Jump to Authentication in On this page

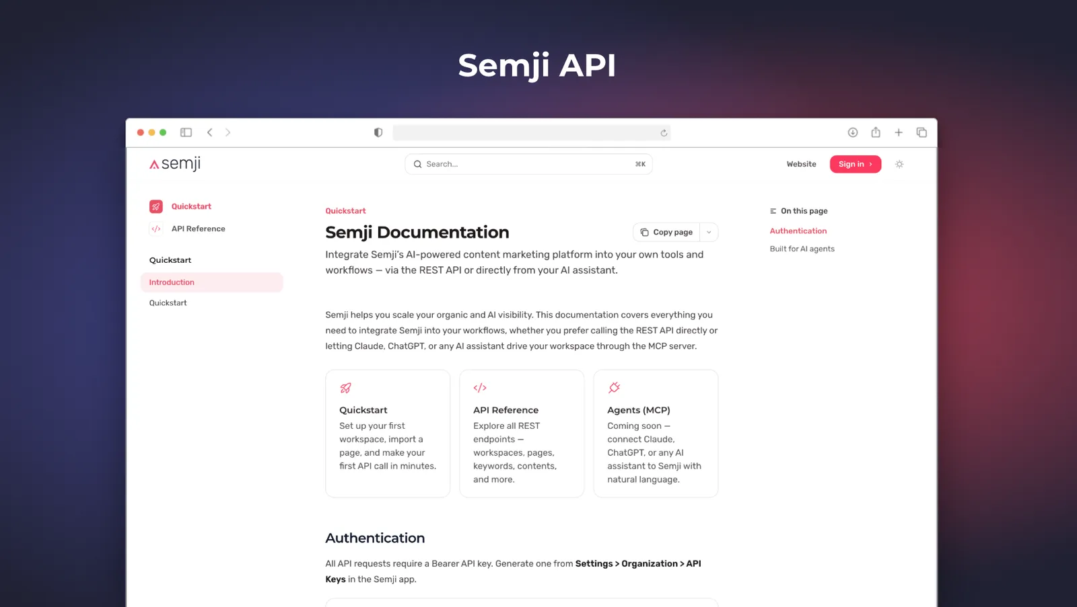point(798,231)
